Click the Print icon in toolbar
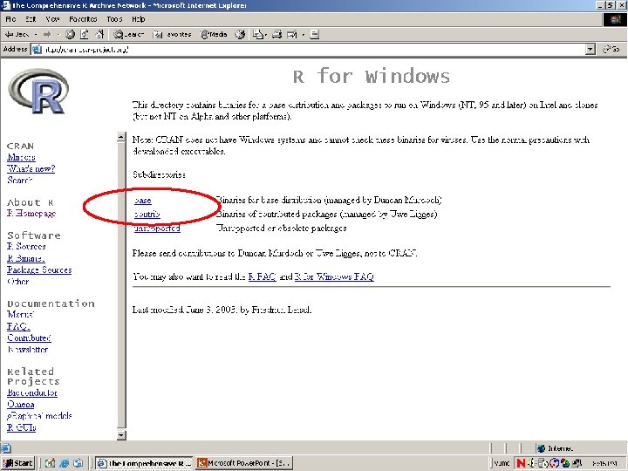Viewport: 628px width, 471px height. click(x=276, y=34)
